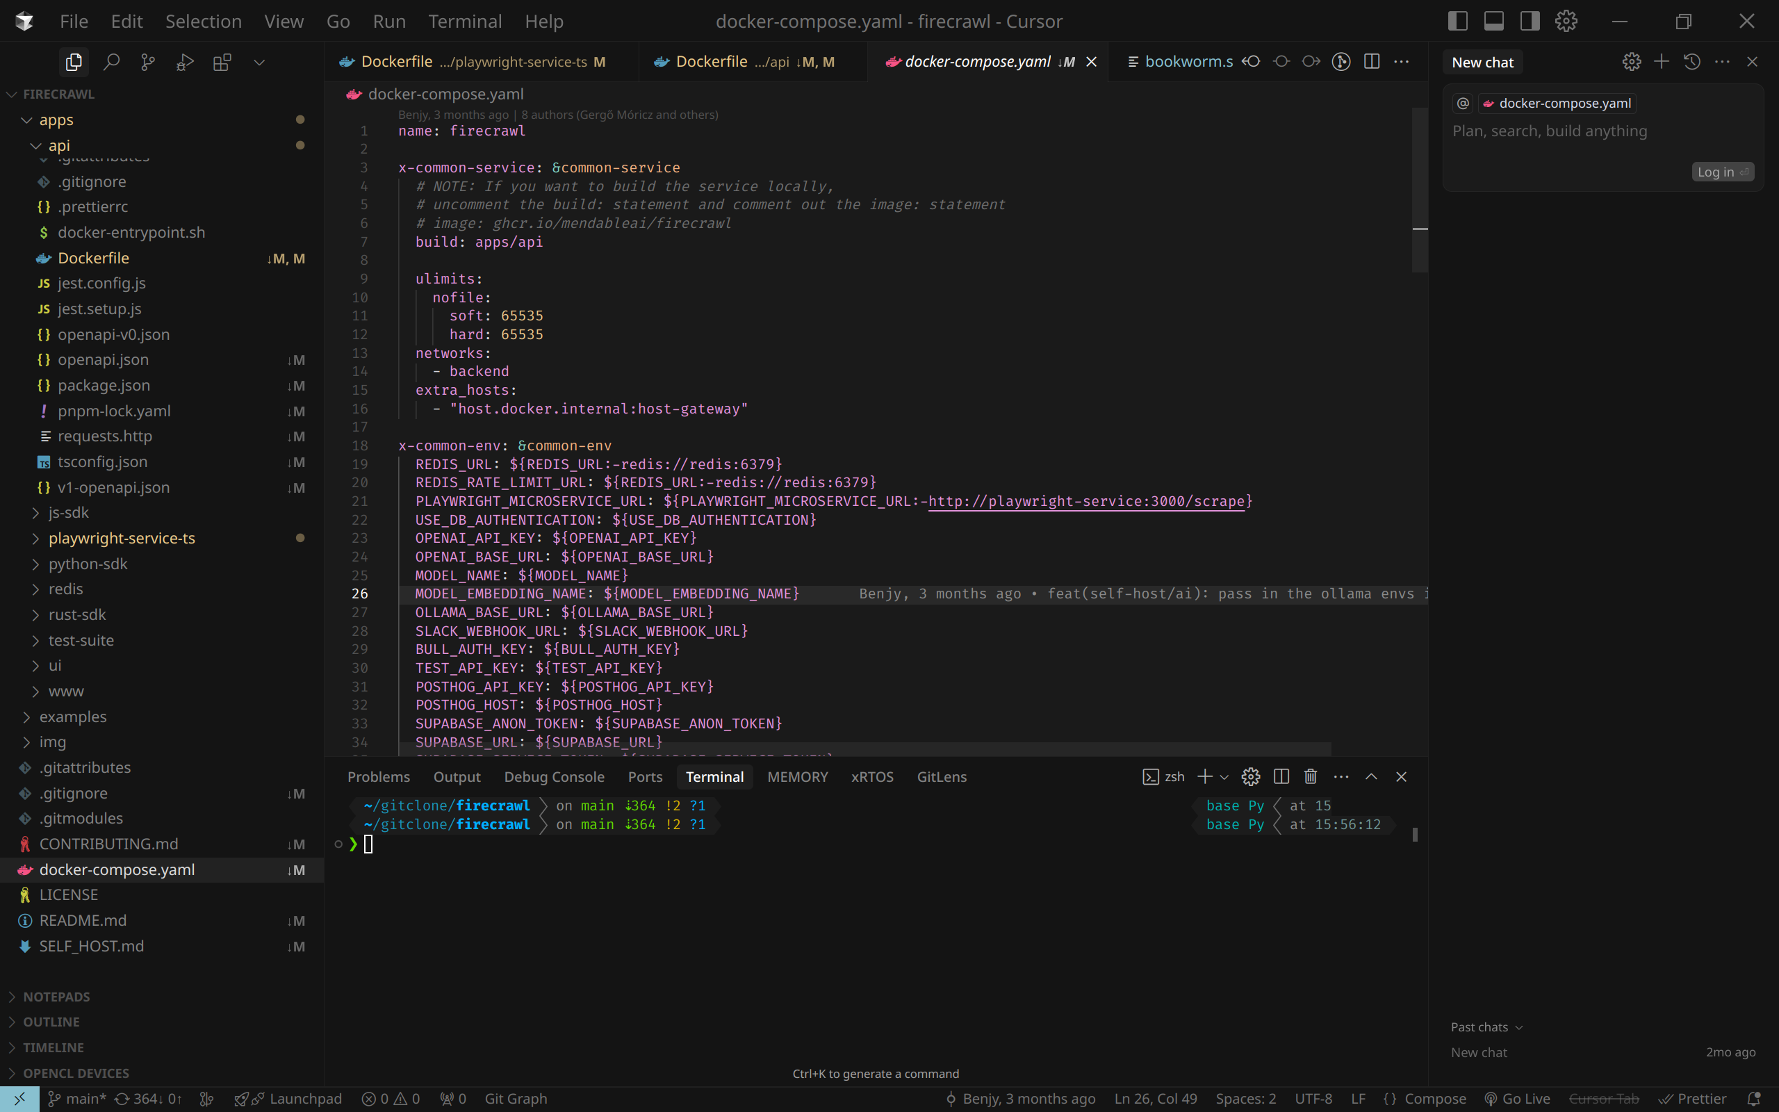Viewport: 1779px width, 1112px height.
Task: Open the Terminal menu
Action: coord(465,22)
